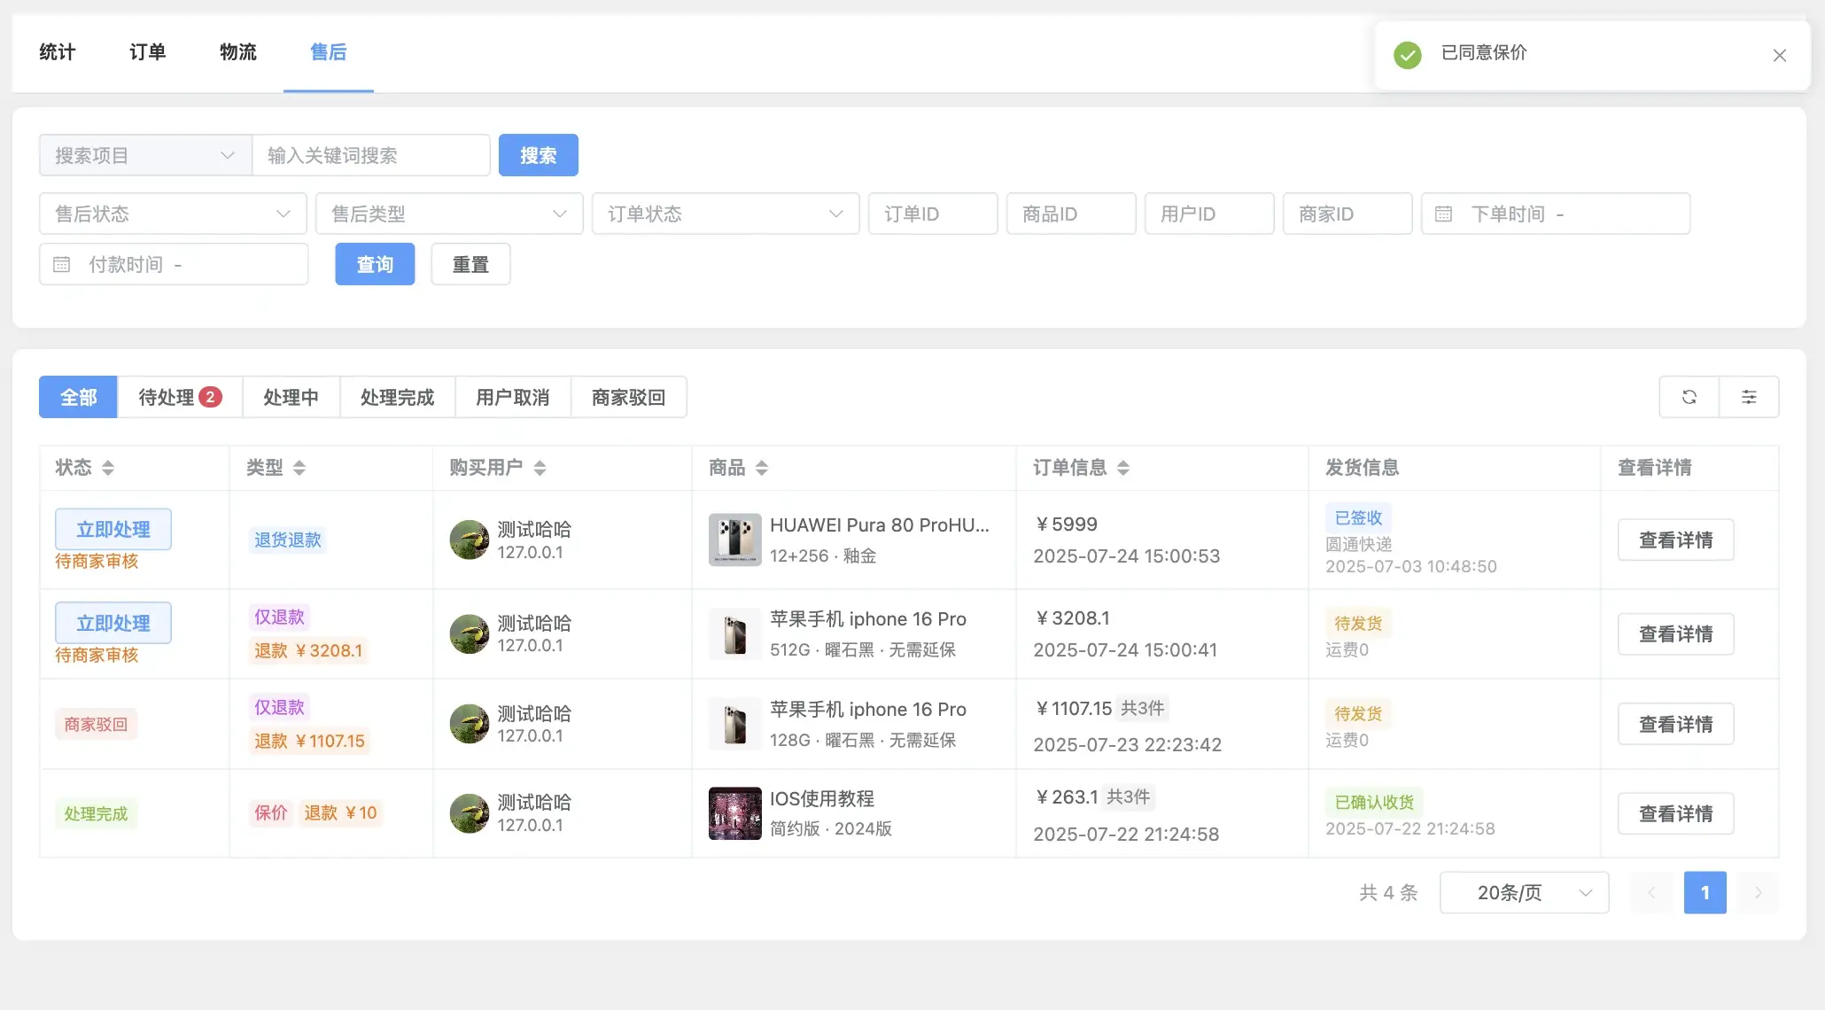Click the IOS使用教程 product thumbnail
The height and width of the screenshot is (1010, 1825).
click(734, 813)
